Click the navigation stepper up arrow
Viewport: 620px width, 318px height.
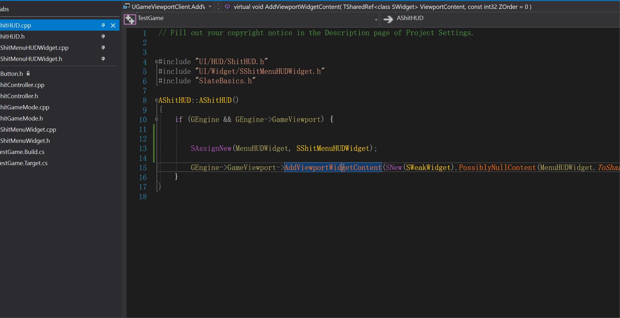(218, 4)
